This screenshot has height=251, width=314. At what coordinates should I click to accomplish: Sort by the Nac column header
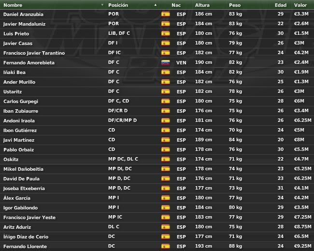176,5
